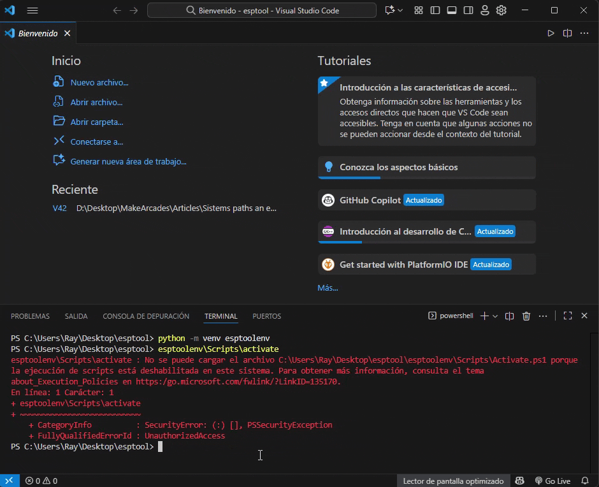
Task: Click the Go Live status bar button
Action: pos(552,481)
